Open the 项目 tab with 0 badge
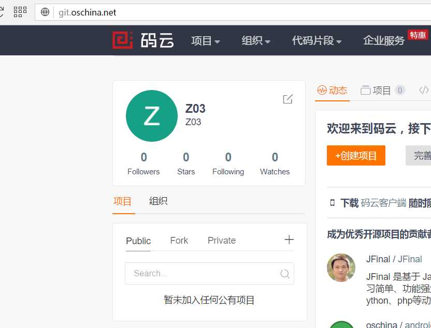 point(383,91)
